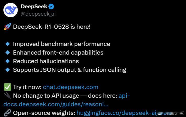Click the rocket emoji before the announcement
The width and height of the screenshot is (186, 117).
tap(7, 27)
